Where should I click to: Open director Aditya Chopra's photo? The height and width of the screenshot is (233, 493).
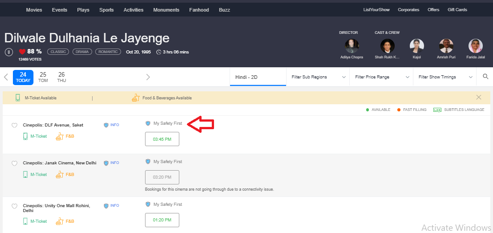click(352, 46)
